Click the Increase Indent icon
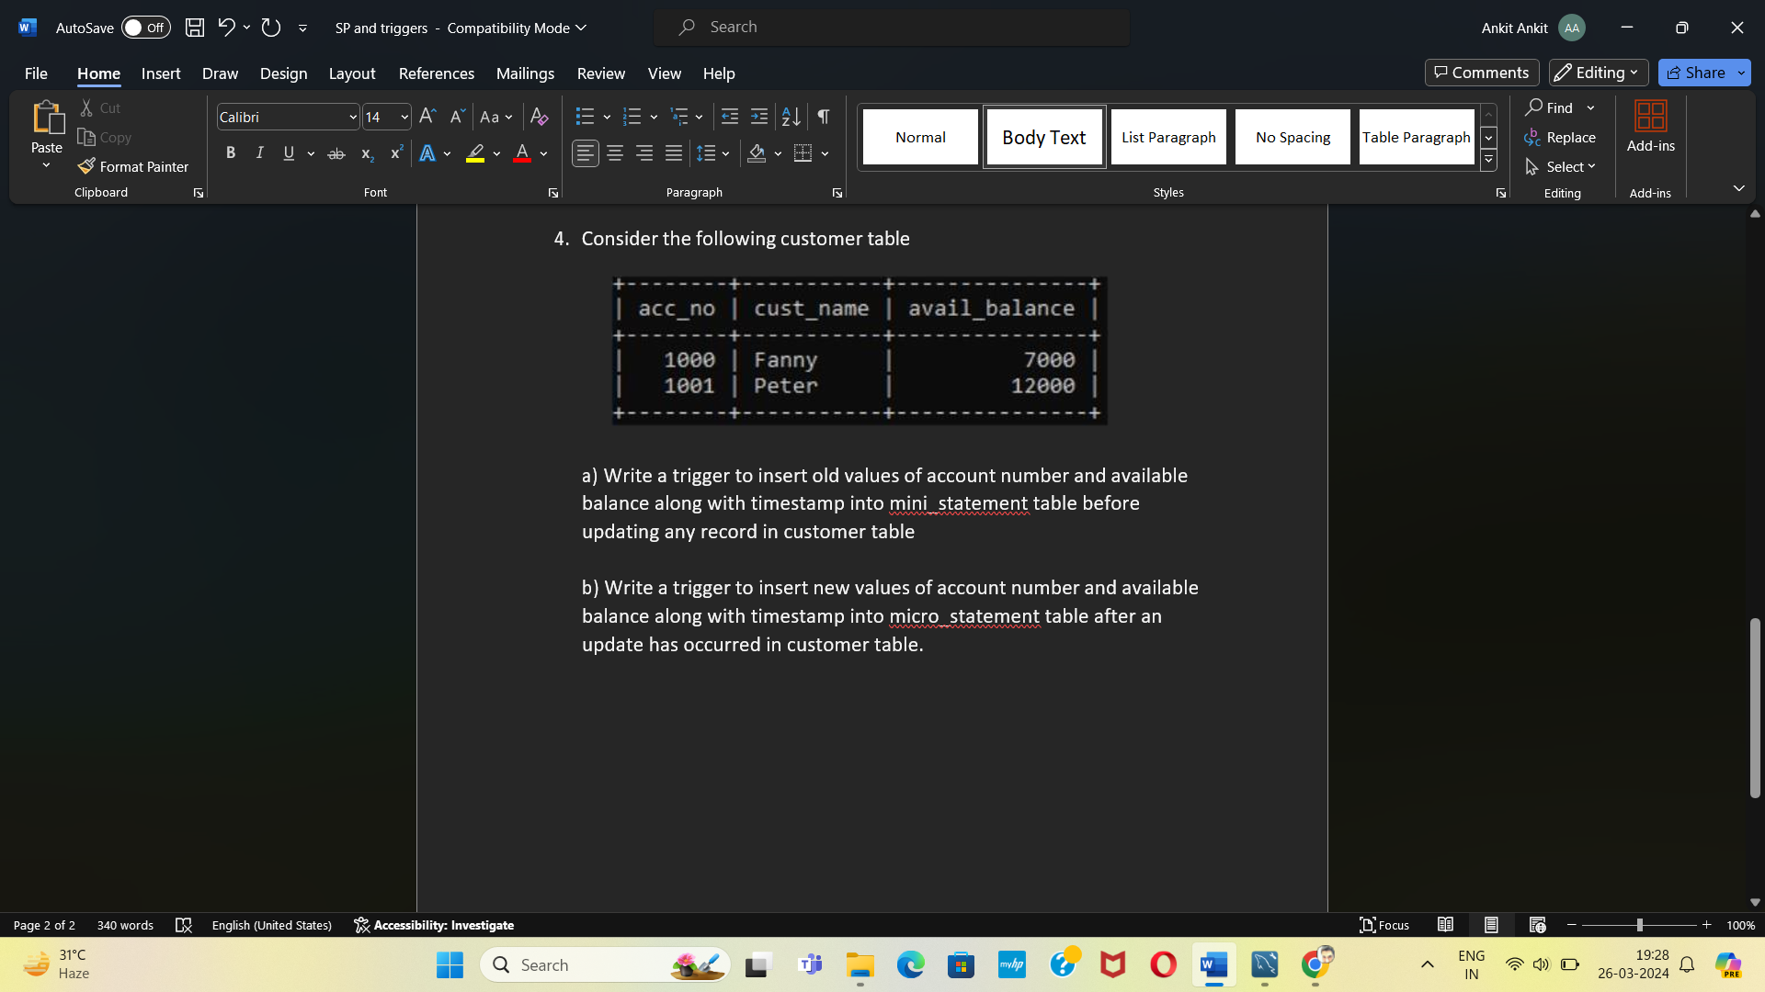 click(x=759, y=117)
